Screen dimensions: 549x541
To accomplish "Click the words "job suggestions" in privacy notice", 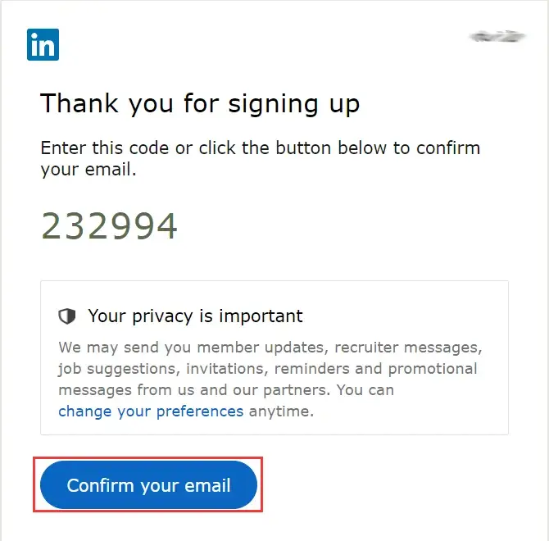I will [x=115, y=369].
